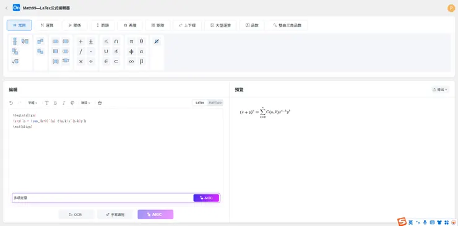
Task: Click the handwriting recognition button
Action: coord(115,215)
